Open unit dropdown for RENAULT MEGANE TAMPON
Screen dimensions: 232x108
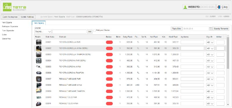pyautogui.click(x=210, y=91)
